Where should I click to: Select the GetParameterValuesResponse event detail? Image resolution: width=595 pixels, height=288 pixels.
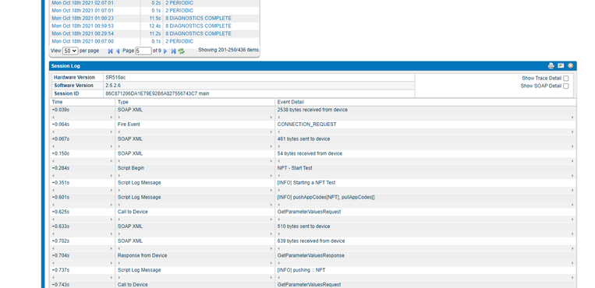pyautogui.click(x=311, y=255)
